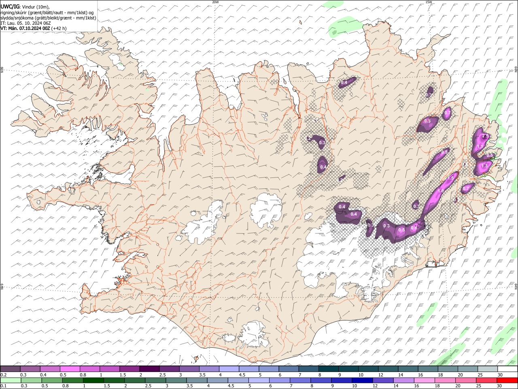The width and height of the screenshot is (518, 389).
Task: Click the '30' label on lower legend scale
Action: tap(500, 386)
